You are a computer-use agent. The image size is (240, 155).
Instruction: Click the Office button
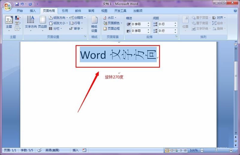click(8, 6)
